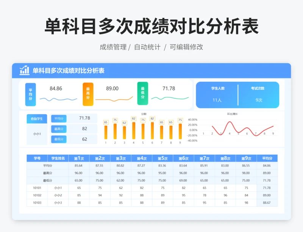
Task: Click the 40.00% axis label on growth chart
Action: pos(193,120)
